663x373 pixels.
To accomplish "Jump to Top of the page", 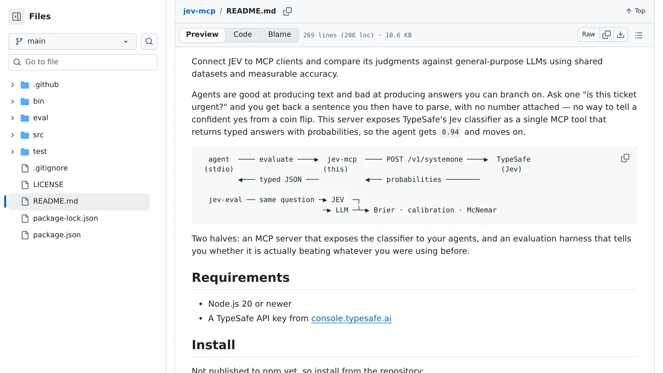I will [636, 11].
